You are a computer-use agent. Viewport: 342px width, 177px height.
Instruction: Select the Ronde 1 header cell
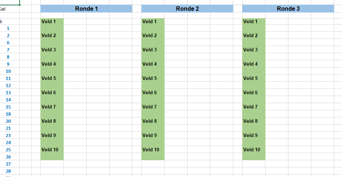pyautogui.click(x=86, y=9)
